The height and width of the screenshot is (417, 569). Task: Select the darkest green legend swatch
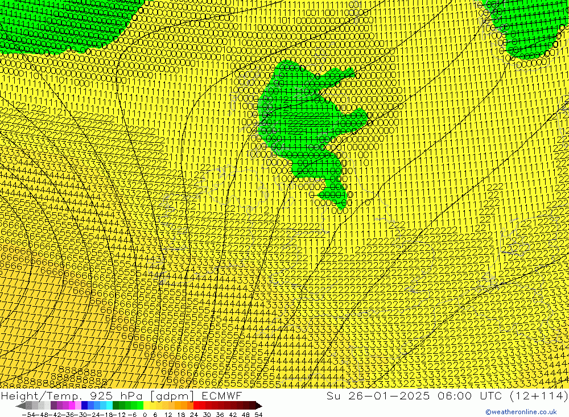(x=116, y=406)
